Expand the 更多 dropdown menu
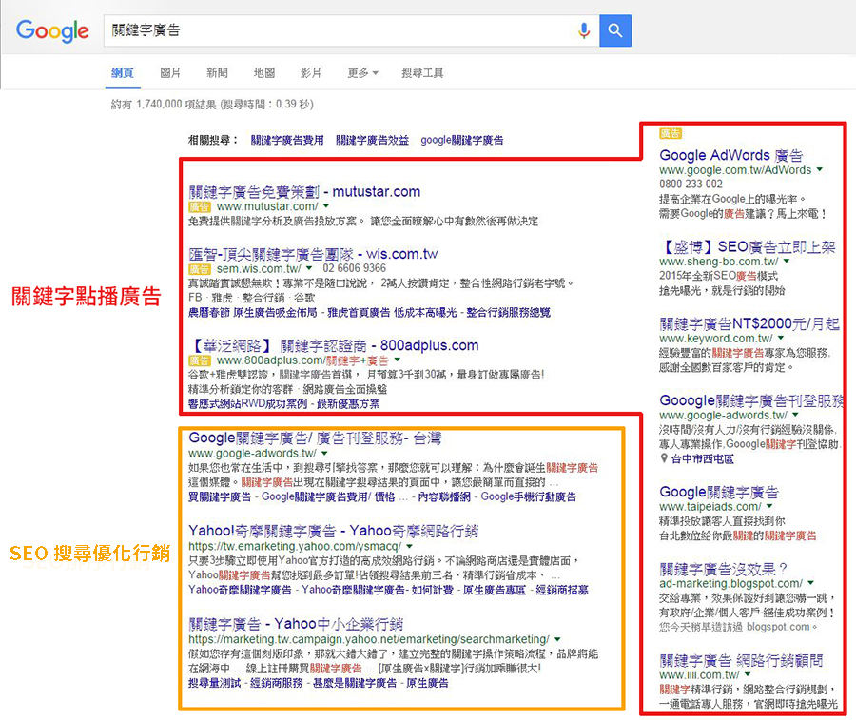Screen dimensions: 856x720 [362, 73]
